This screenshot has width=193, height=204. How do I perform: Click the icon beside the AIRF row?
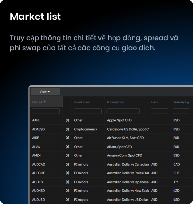coord(68,138)
